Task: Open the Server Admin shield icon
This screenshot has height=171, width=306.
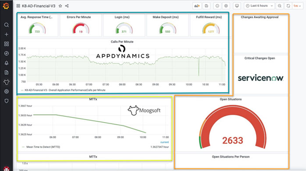Action: (7, 101)
